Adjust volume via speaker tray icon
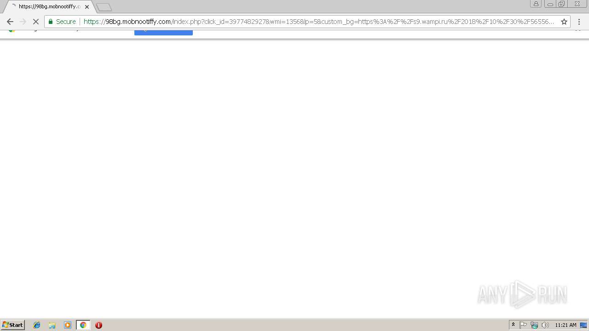This screenshot has width=589, height=331. click(545, 325)
